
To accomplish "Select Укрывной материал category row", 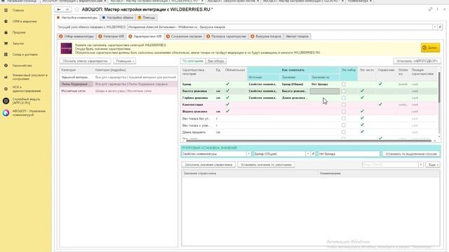I will point(119,78).
